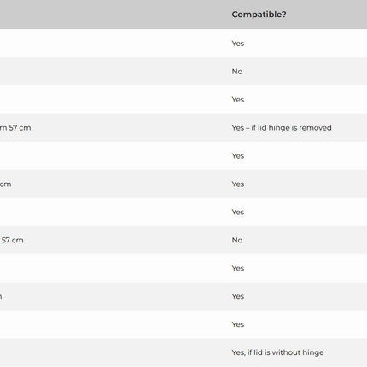Screen dimensions: 367x367
Task: Click "Yes – if lid hinge is removed" text
Action: click(x=282, y=128)
